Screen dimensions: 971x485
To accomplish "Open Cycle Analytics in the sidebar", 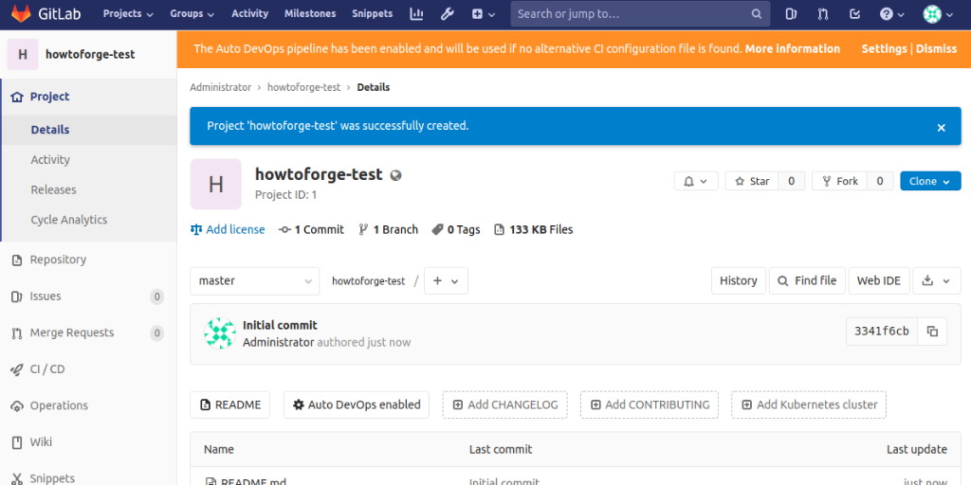I will coord(88,220).
